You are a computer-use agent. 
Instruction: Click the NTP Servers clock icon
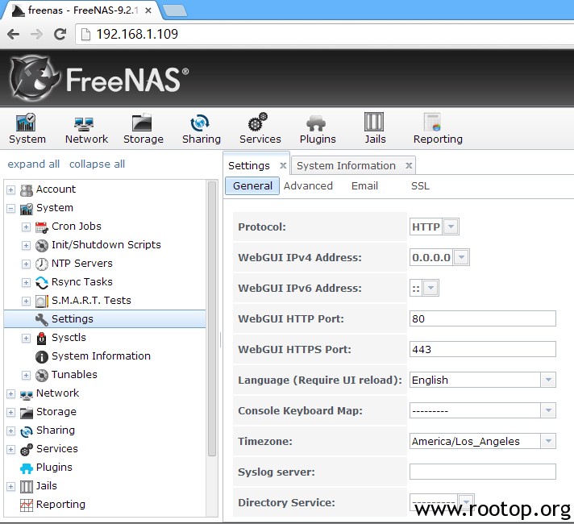(x=42, y=264)
